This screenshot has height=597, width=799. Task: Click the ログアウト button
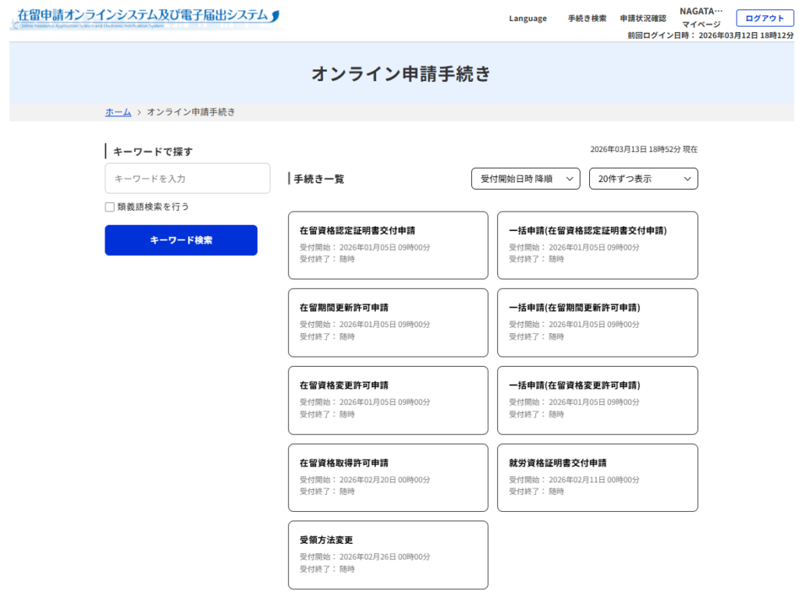click(765, 19)
